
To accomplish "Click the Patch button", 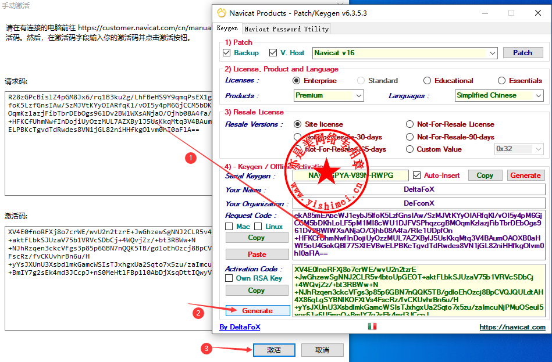I will pyautogui.click(x=523, y=53).
